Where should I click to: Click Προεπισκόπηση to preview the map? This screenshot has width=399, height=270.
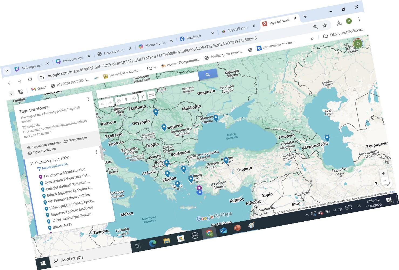(42, 151)
